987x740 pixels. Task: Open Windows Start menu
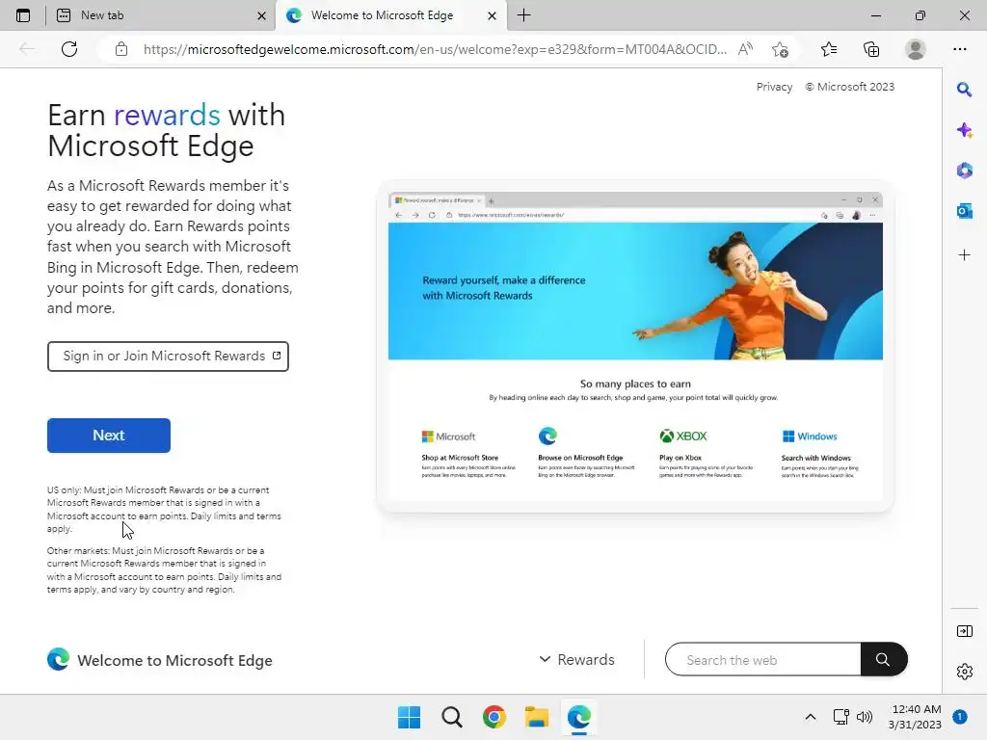pos(409,717)
